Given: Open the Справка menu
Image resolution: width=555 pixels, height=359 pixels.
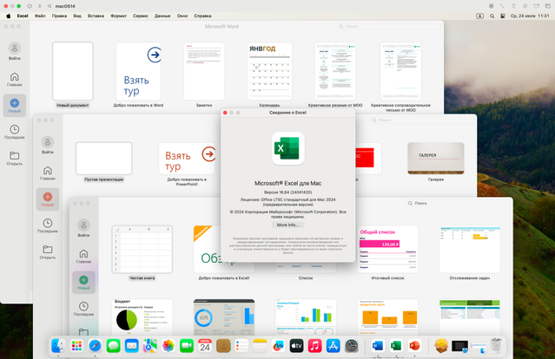Looking at the screenshot, I should point(203,16).
